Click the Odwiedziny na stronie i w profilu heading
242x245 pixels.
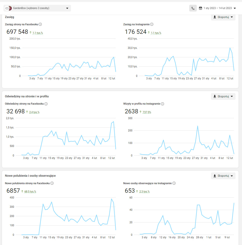point(27,96)
